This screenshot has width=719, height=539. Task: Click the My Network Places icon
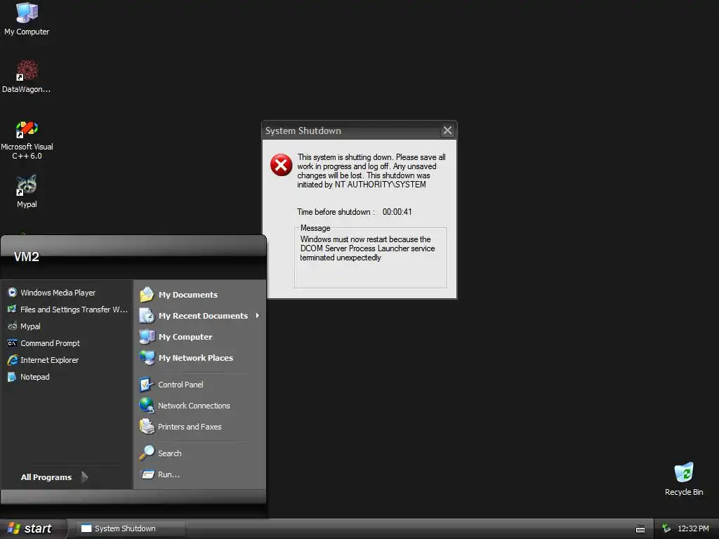click(147, 357)
